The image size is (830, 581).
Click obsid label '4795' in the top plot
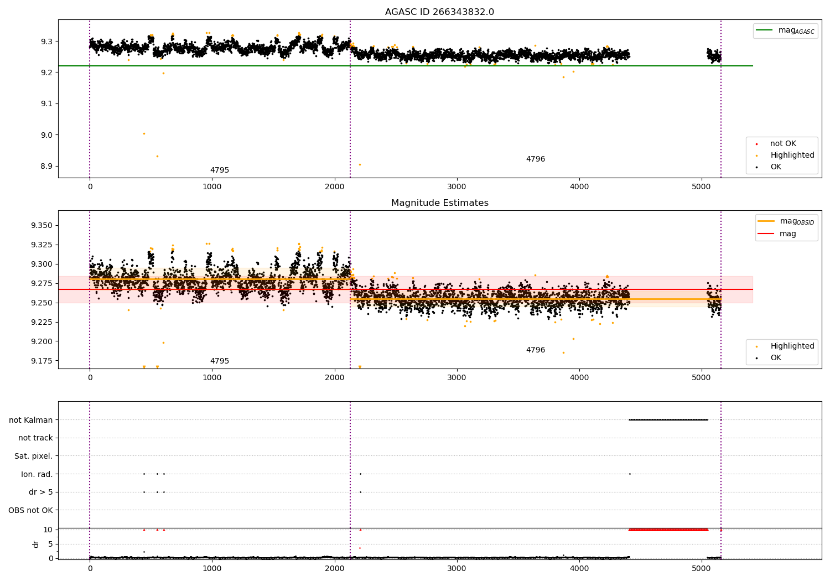tap(219, 170)
